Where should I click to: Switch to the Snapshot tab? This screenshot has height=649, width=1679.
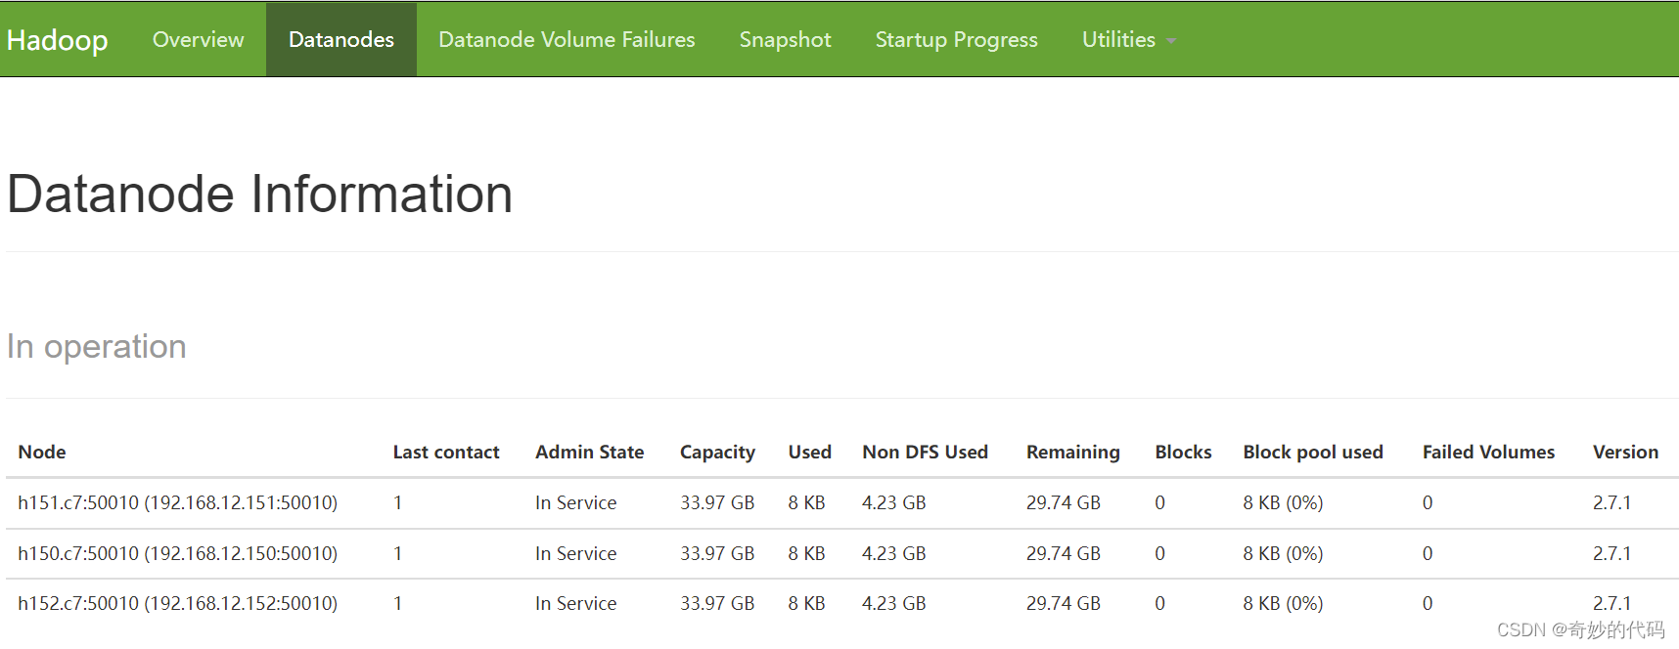pyautogui.click(x=785, y=39)
